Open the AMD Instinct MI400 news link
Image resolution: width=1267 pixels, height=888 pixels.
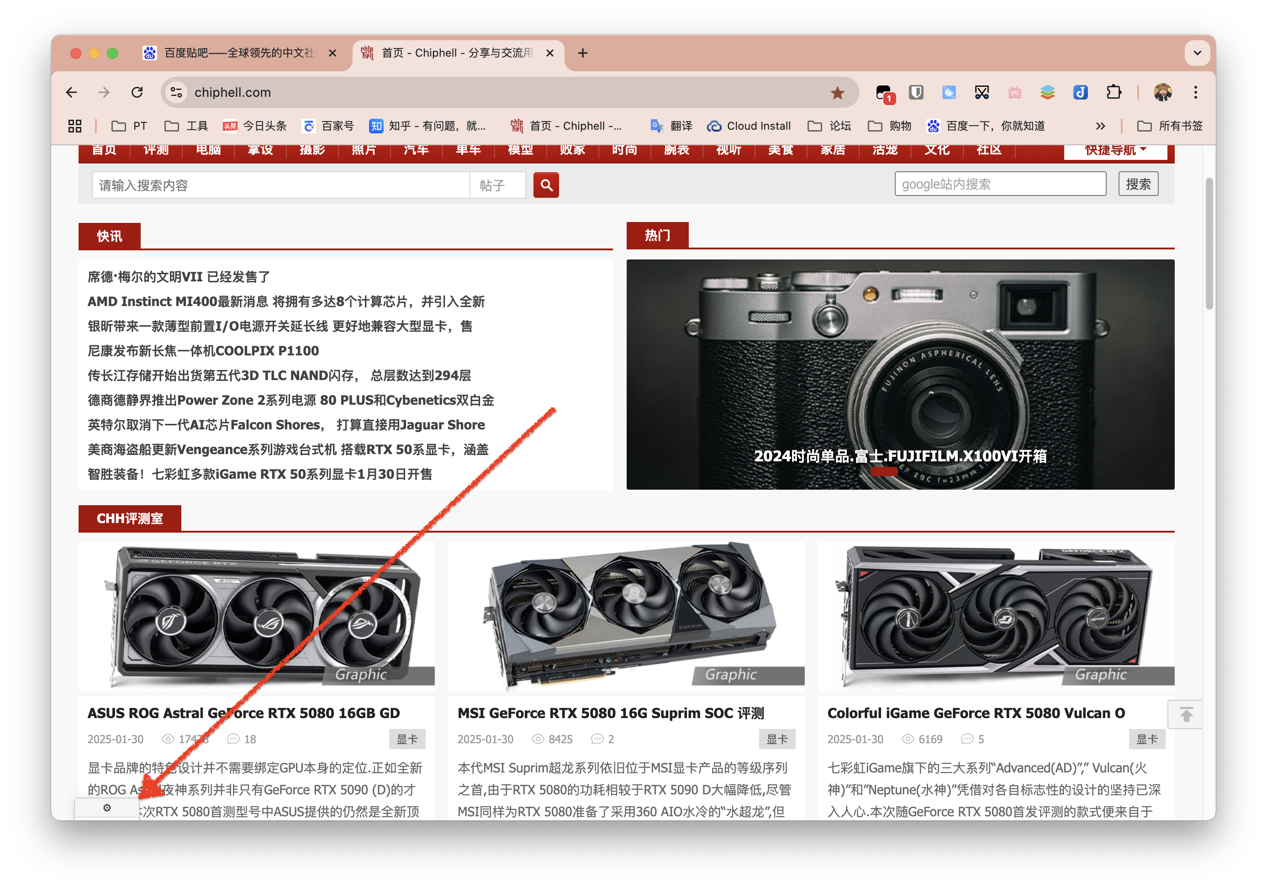coord(286,301)
